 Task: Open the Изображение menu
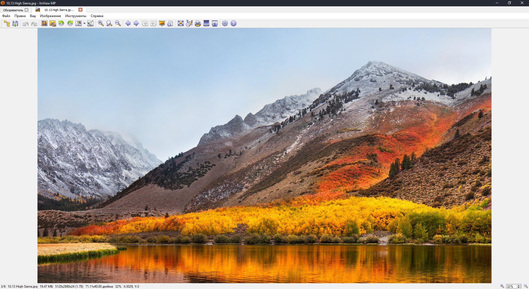point(50,16)
